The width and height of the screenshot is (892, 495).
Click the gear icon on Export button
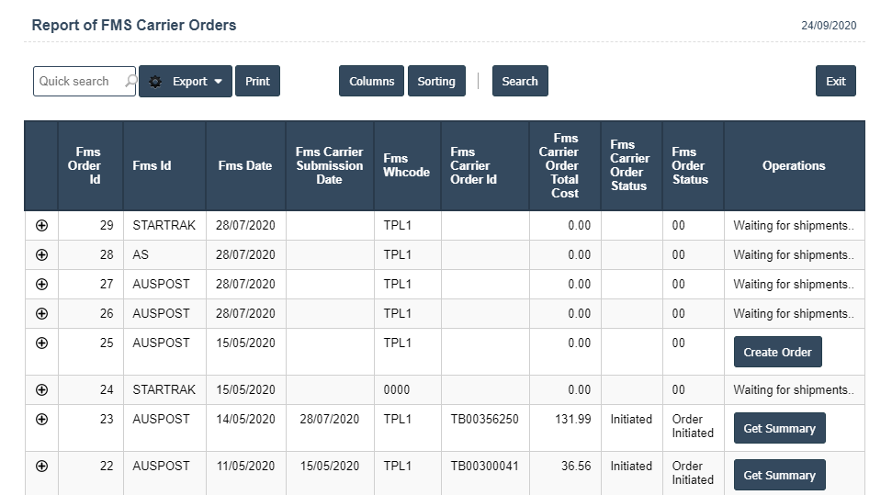155,81
